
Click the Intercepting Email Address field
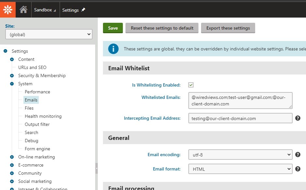(x=240, y=118)
